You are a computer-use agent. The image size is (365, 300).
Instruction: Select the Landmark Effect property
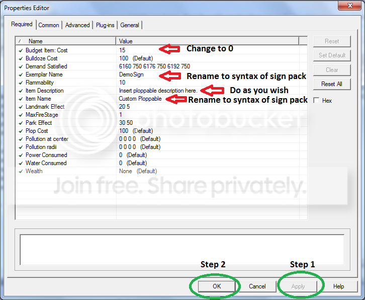point(45,107)
